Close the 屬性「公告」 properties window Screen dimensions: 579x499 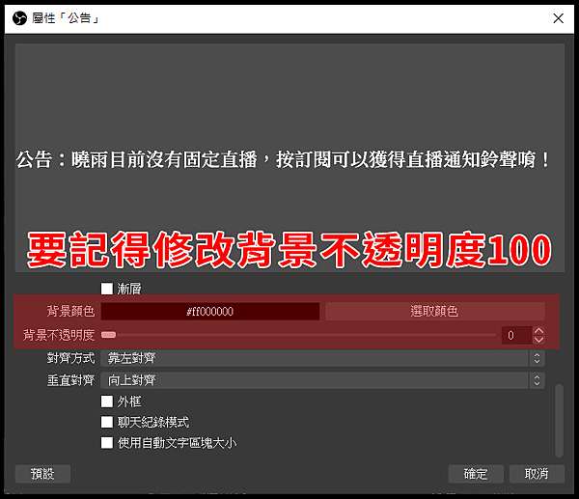[x=558, y=18]
